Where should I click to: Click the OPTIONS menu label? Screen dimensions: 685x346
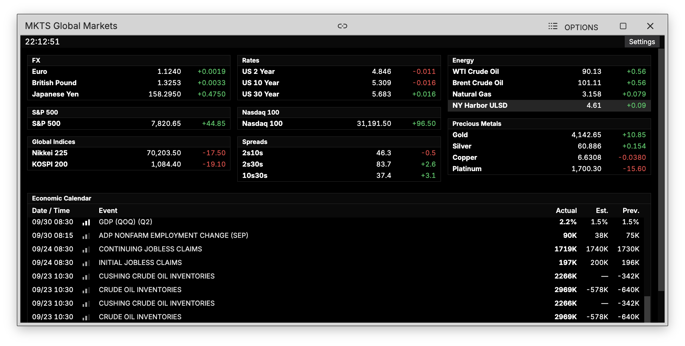coord(581,27)
